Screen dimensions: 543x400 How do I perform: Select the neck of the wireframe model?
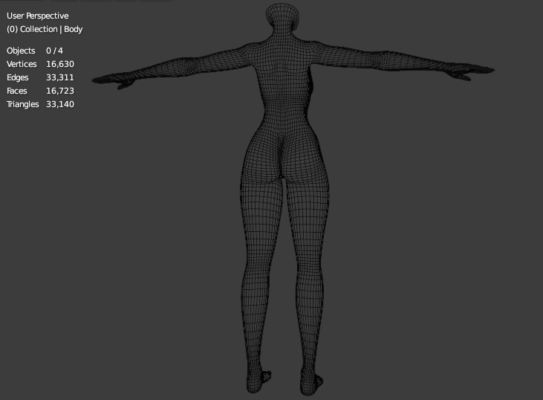pos(285,45)
